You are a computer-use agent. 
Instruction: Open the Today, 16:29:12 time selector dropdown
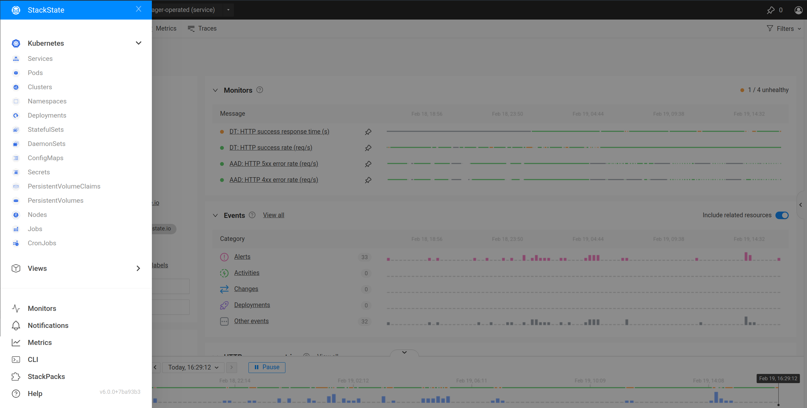193,367
